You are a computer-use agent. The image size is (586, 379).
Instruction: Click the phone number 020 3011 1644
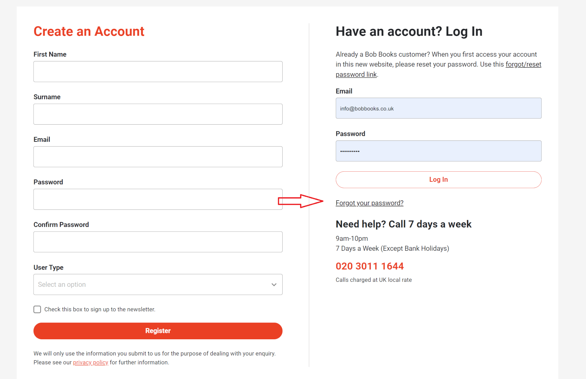tap(370, 266)
